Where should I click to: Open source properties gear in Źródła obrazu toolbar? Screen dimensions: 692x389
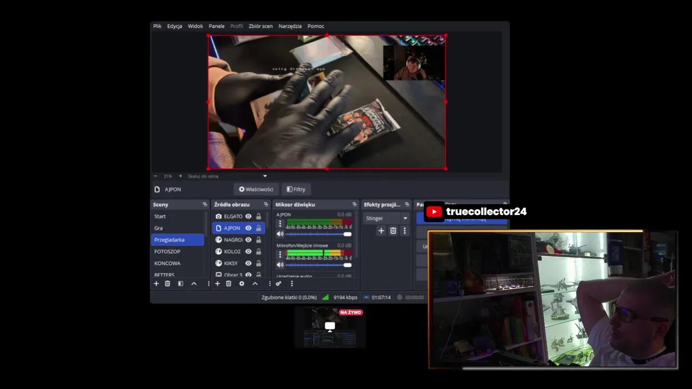pyautogui.click(x=242, y=284)
